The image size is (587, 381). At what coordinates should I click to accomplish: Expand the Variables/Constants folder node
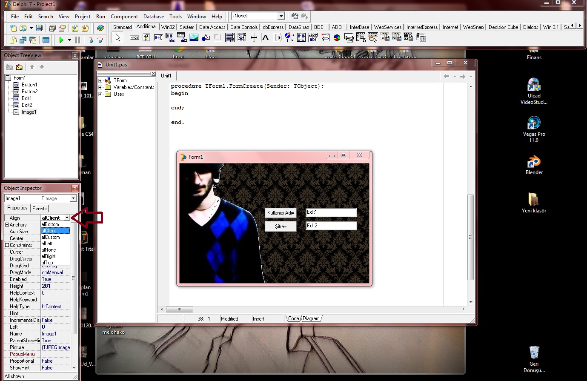pos(100,87)
